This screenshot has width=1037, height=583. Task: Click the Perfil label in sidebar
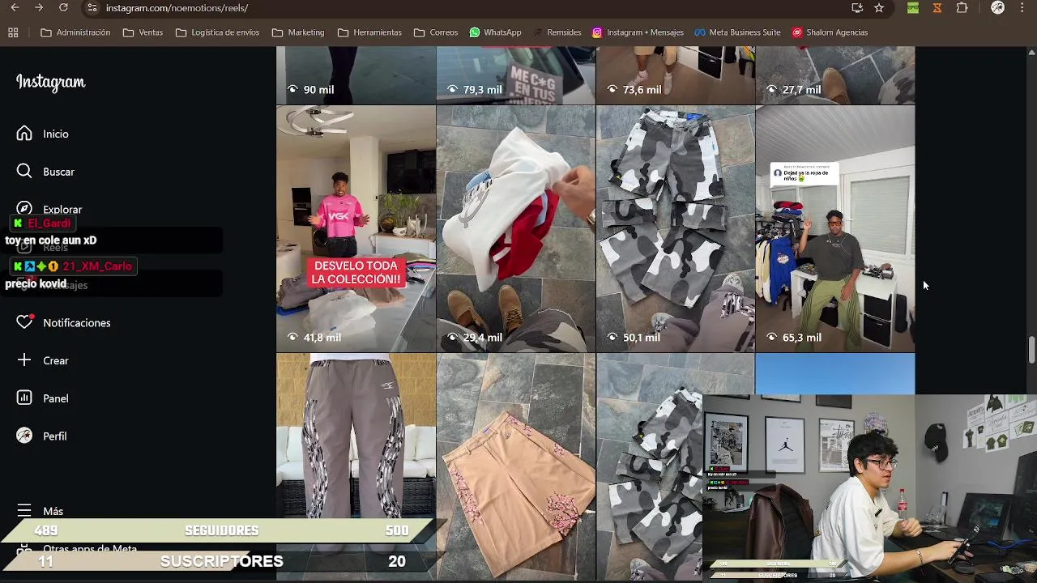point(55,436)
